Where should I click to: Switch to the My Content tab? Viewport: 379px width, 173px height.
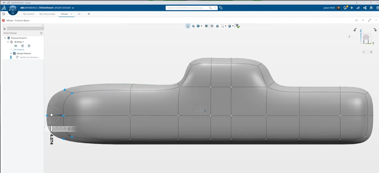click(x=28, y=14)
